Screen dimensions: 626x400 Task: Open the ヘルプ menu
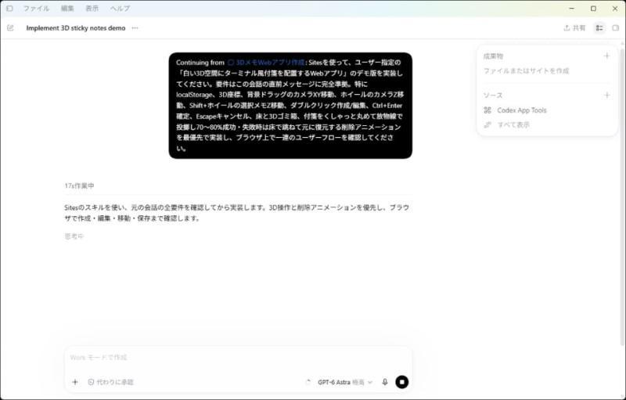pos(121,9)
